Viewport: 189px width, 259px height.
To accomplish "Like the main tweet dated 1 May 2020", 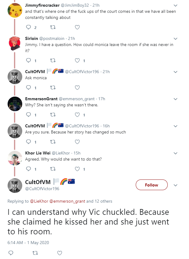I will pos(60,253).
